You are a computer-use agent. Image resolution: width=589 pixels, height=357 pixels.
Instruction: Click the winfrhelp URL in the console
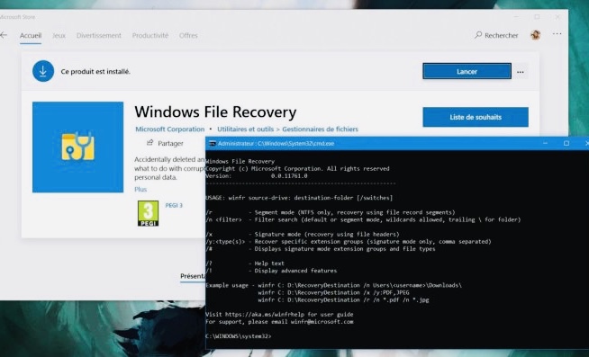point(265,314)
